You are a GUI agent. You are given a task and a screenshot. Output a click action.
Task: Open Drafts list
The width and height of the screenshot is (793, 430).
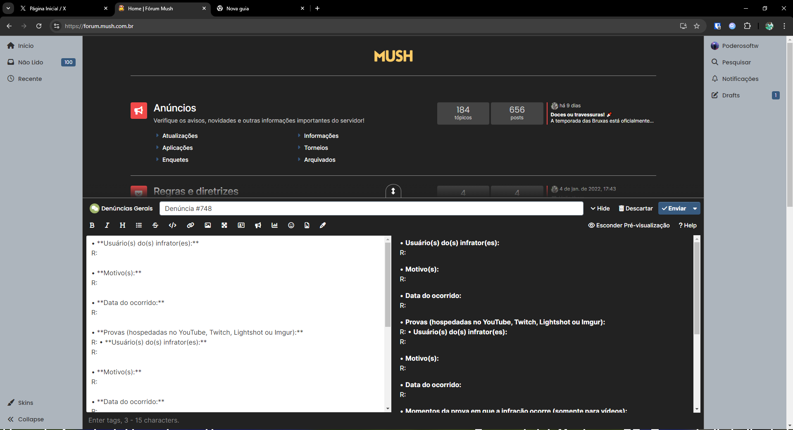pos(745,95)
